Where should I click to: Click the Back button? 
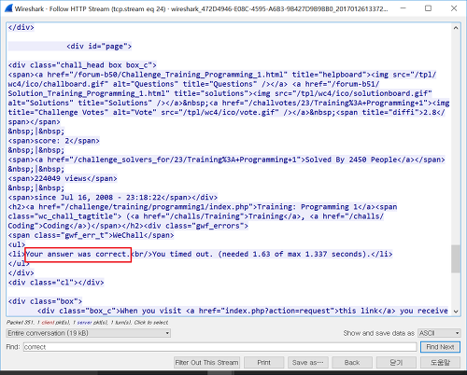(x=352, y=363)
